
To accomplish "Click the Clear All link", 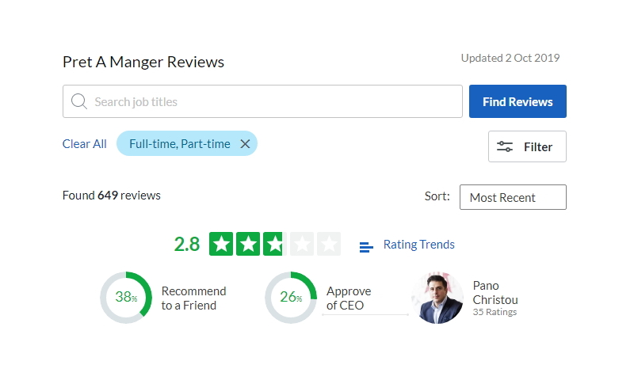I will pyautogui.click(x=84, y=143).
